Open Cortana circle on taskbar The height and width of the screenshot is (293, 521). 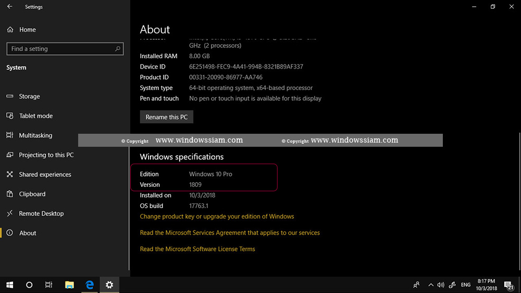29,285
